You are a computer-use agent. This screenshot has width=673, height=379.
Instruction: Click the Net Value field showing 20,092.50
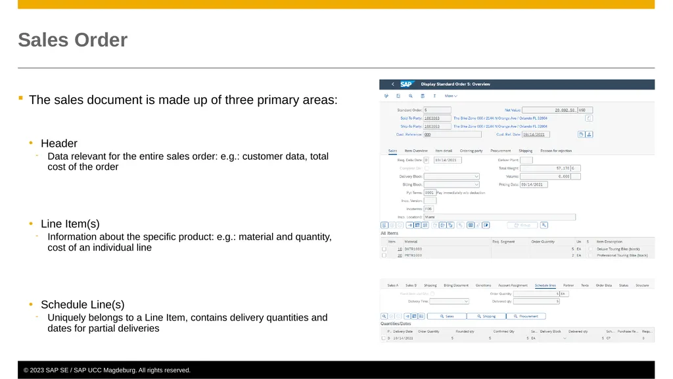549,110
